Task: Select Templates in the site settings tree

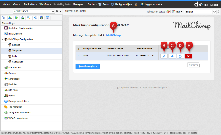Action: 32,50
